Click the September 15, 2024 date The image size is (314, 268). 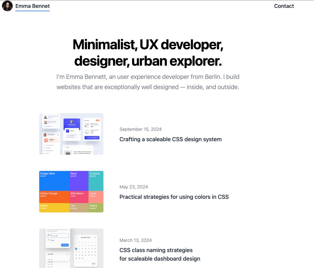click(x=140, y=129)
